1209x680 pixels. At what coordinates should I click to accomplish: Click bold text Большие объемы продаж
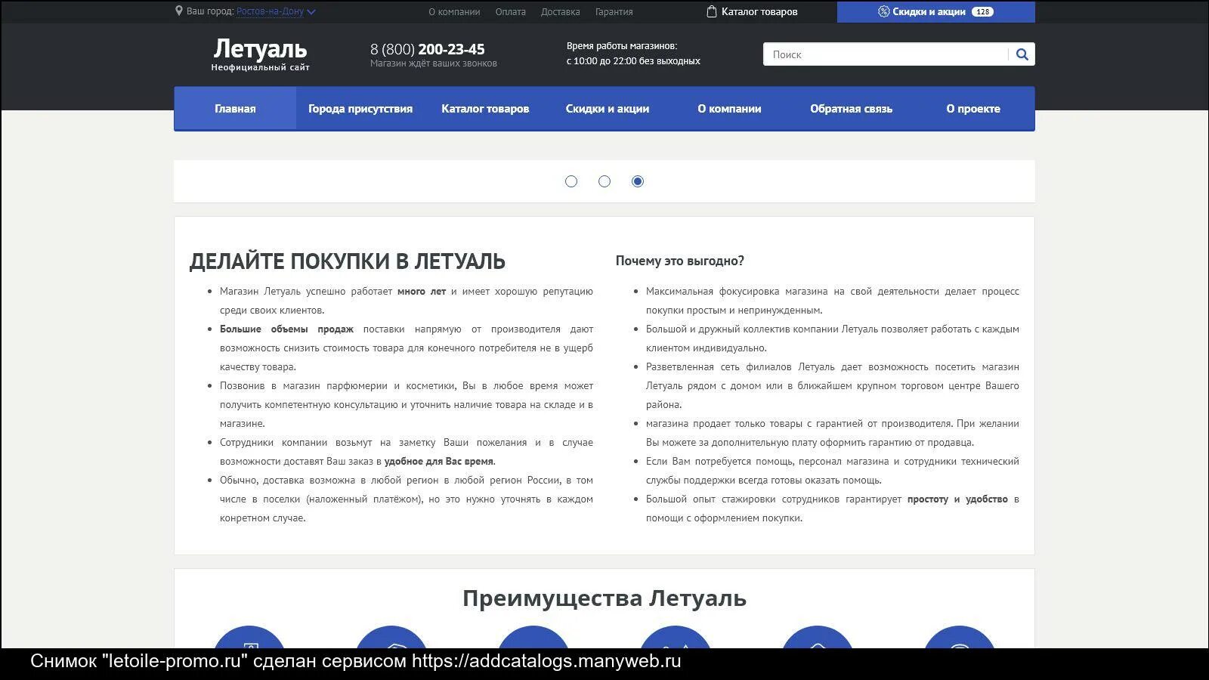(x=286, y=329)
